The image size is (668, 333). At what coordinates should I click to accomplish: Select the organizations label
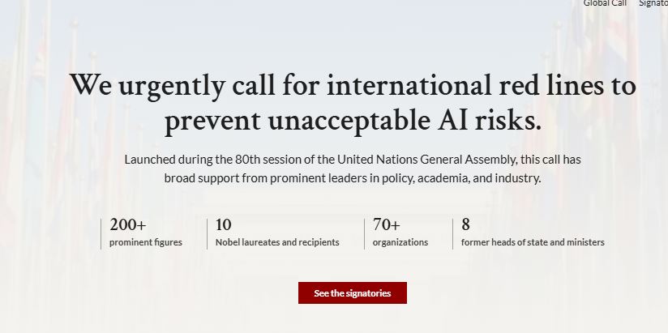click(x=400, y=242)
